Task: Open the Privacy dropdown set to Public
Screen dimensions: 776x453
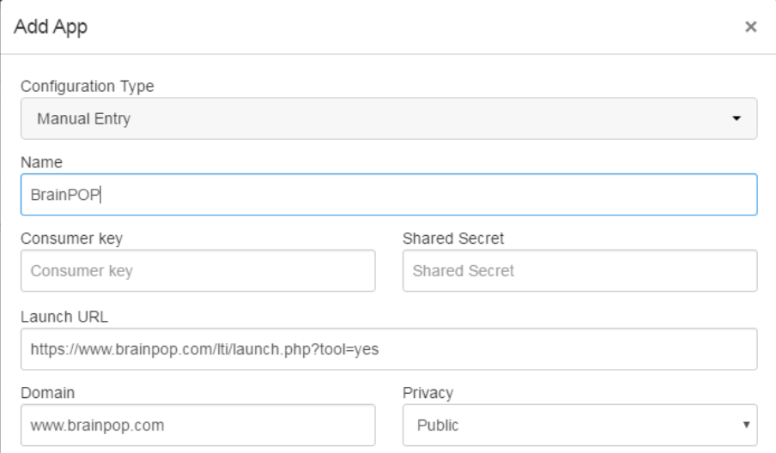Action: coord(580,425)
